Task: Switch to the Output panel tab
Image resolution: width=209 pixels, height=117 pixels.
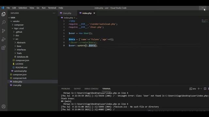Action: (x=77, y=89)
